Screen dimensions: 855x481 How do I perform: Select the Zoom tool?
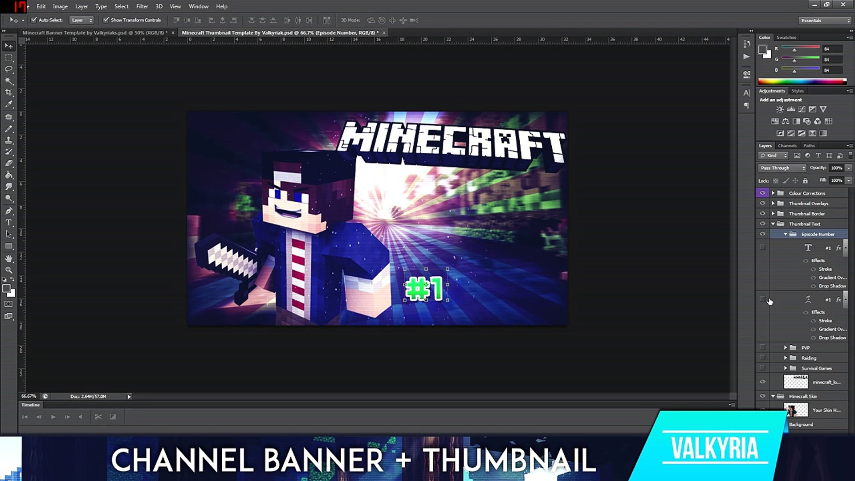pyautogui.click(x=8, y=270)
